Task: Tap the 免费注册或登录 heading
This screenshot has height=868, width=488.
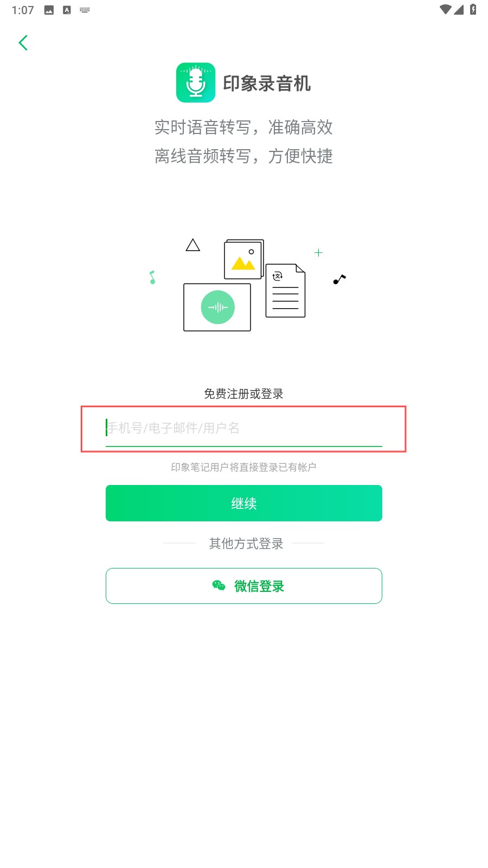Action: click(x=244, y=394)
